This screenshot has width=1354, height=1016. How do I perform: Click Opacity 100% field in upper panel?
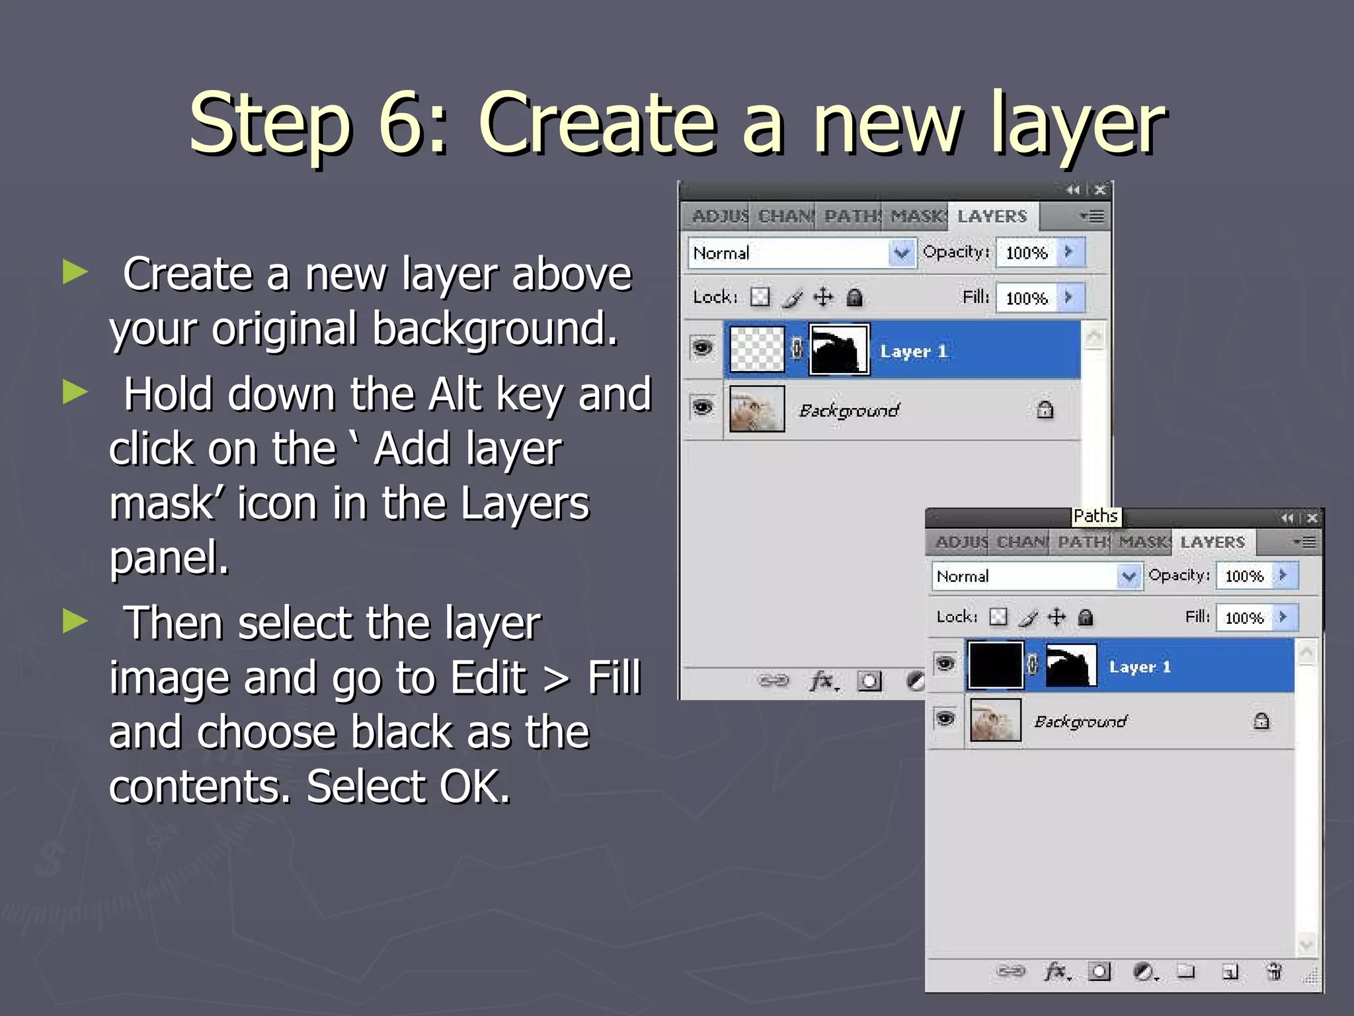coord(1027,253)
